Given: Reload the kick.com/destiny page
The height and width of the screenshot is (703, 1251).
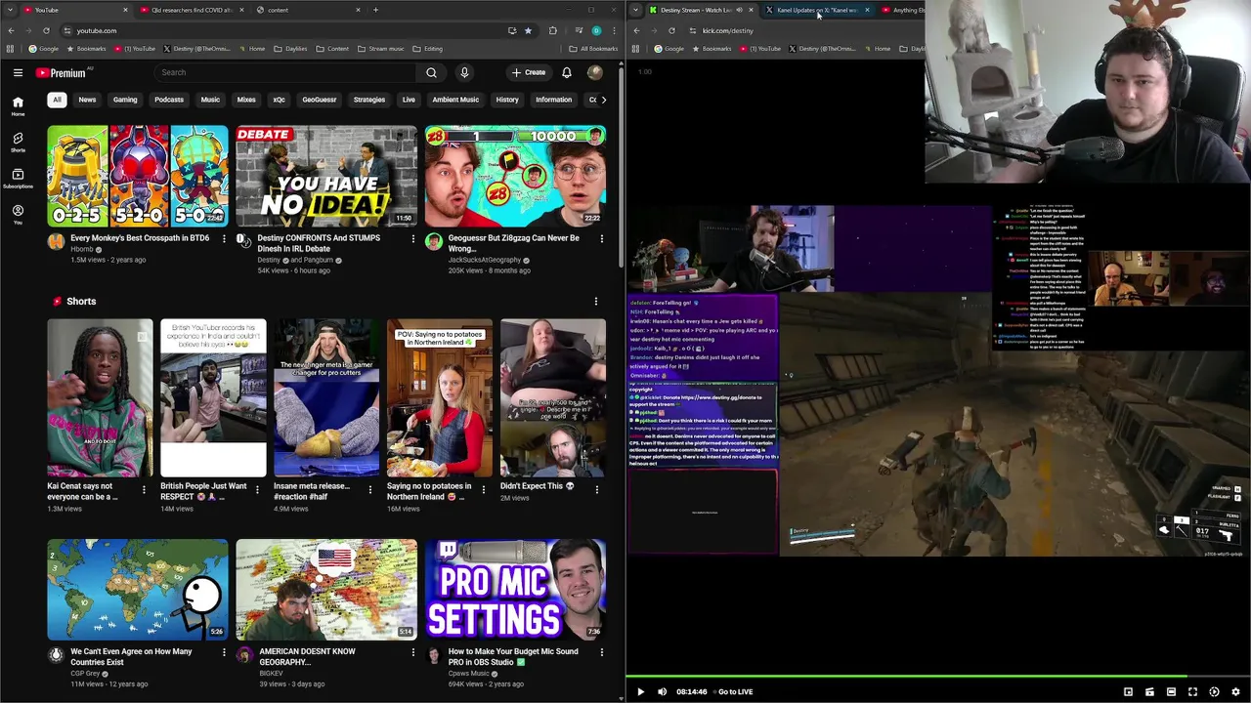Looking at the screenshot, I should coord(671,30).
